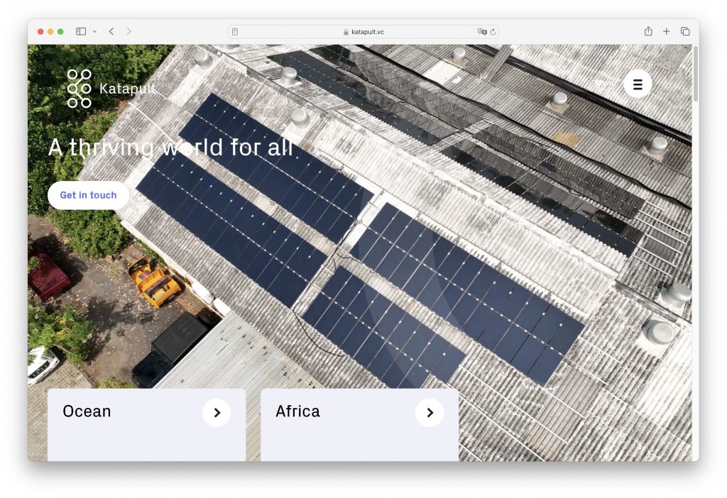Image resolution: width=727 pixels, height=498 pixels.
Task: Go back to the previous page
Action: [111, 31]
